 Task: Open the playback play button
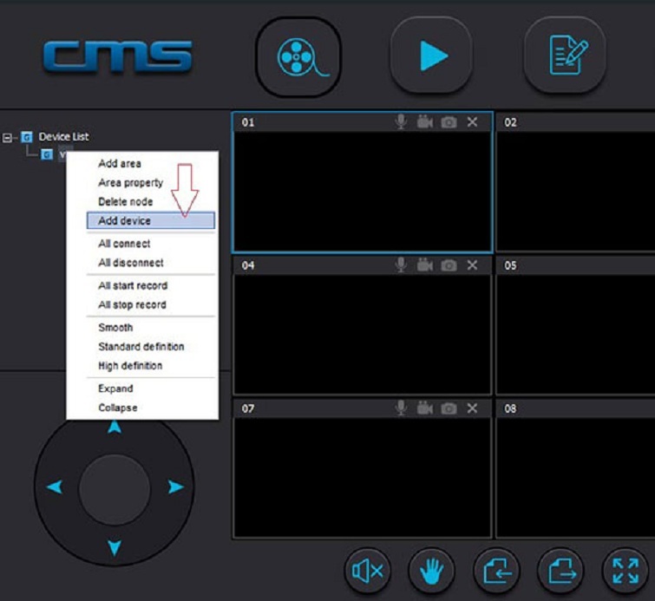pyautogui.click(x=431, y=56)
